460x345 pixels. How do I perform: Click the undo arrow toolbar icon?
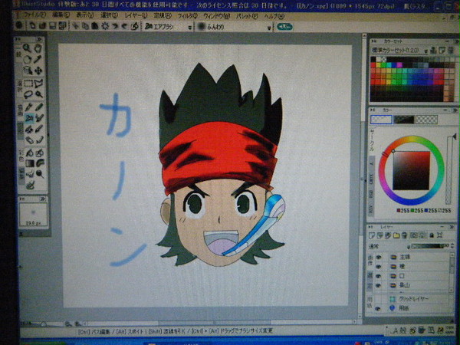[x=115, y=26]
